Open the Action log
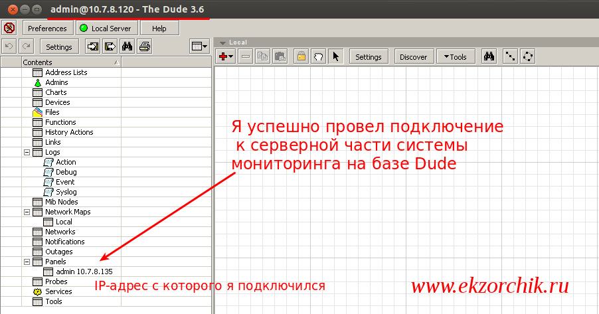This screenshot has height=314, width=599. (x=66, y=162)
